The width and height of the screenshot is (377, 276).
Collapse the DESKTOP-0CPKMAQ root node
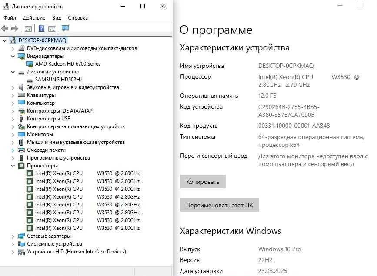pos(5,40)
